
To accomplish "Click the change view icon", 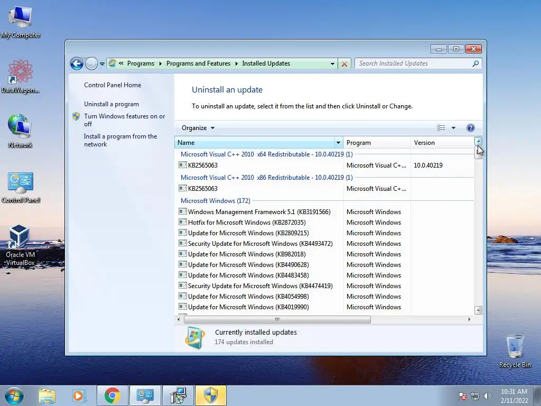I will tap(441, 128).
